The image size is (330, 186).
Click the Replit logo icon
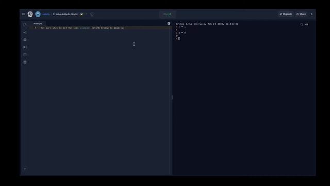click(30, 14)
